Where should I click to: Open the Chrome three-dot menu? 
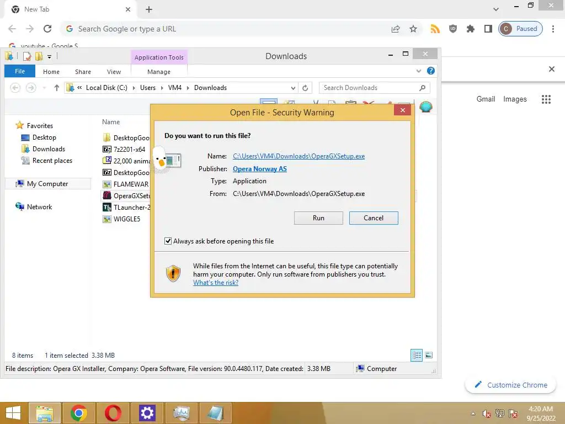point(553,29)
